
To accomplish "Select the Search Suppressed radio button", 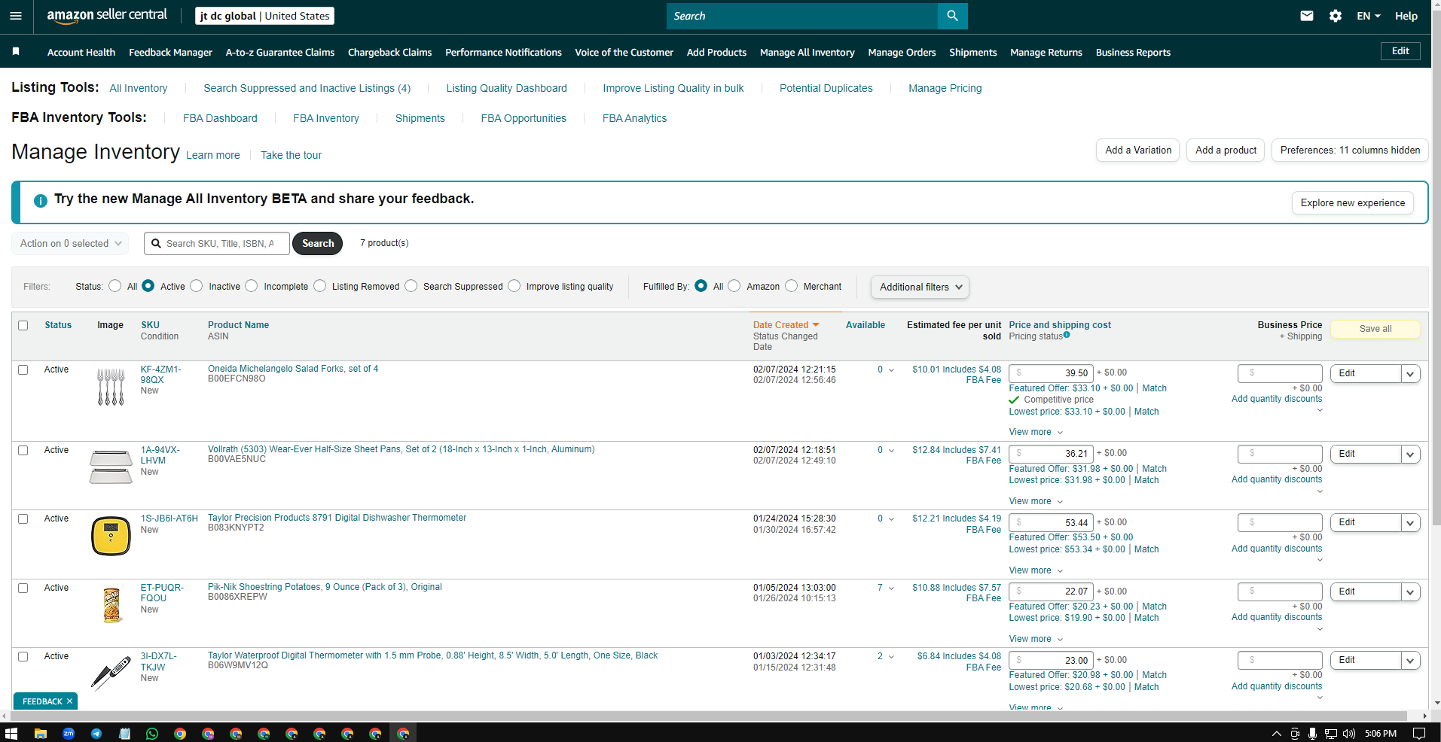I will (411, 286).
